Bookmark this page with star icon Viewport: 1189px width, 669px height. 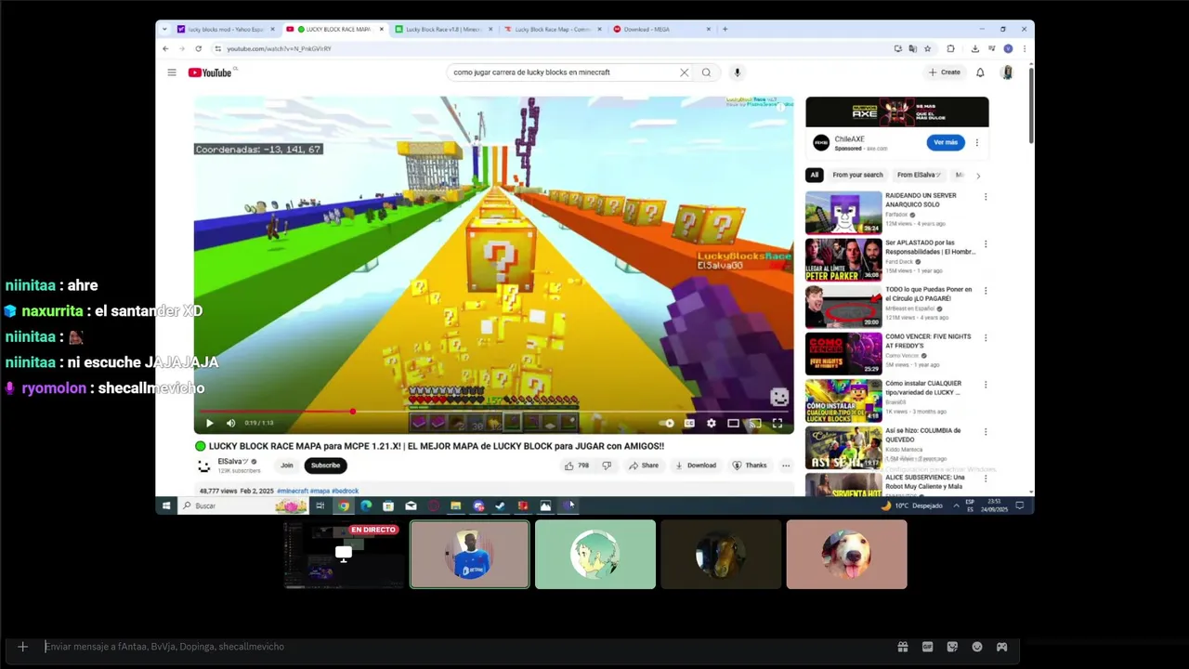coord(928,48)
